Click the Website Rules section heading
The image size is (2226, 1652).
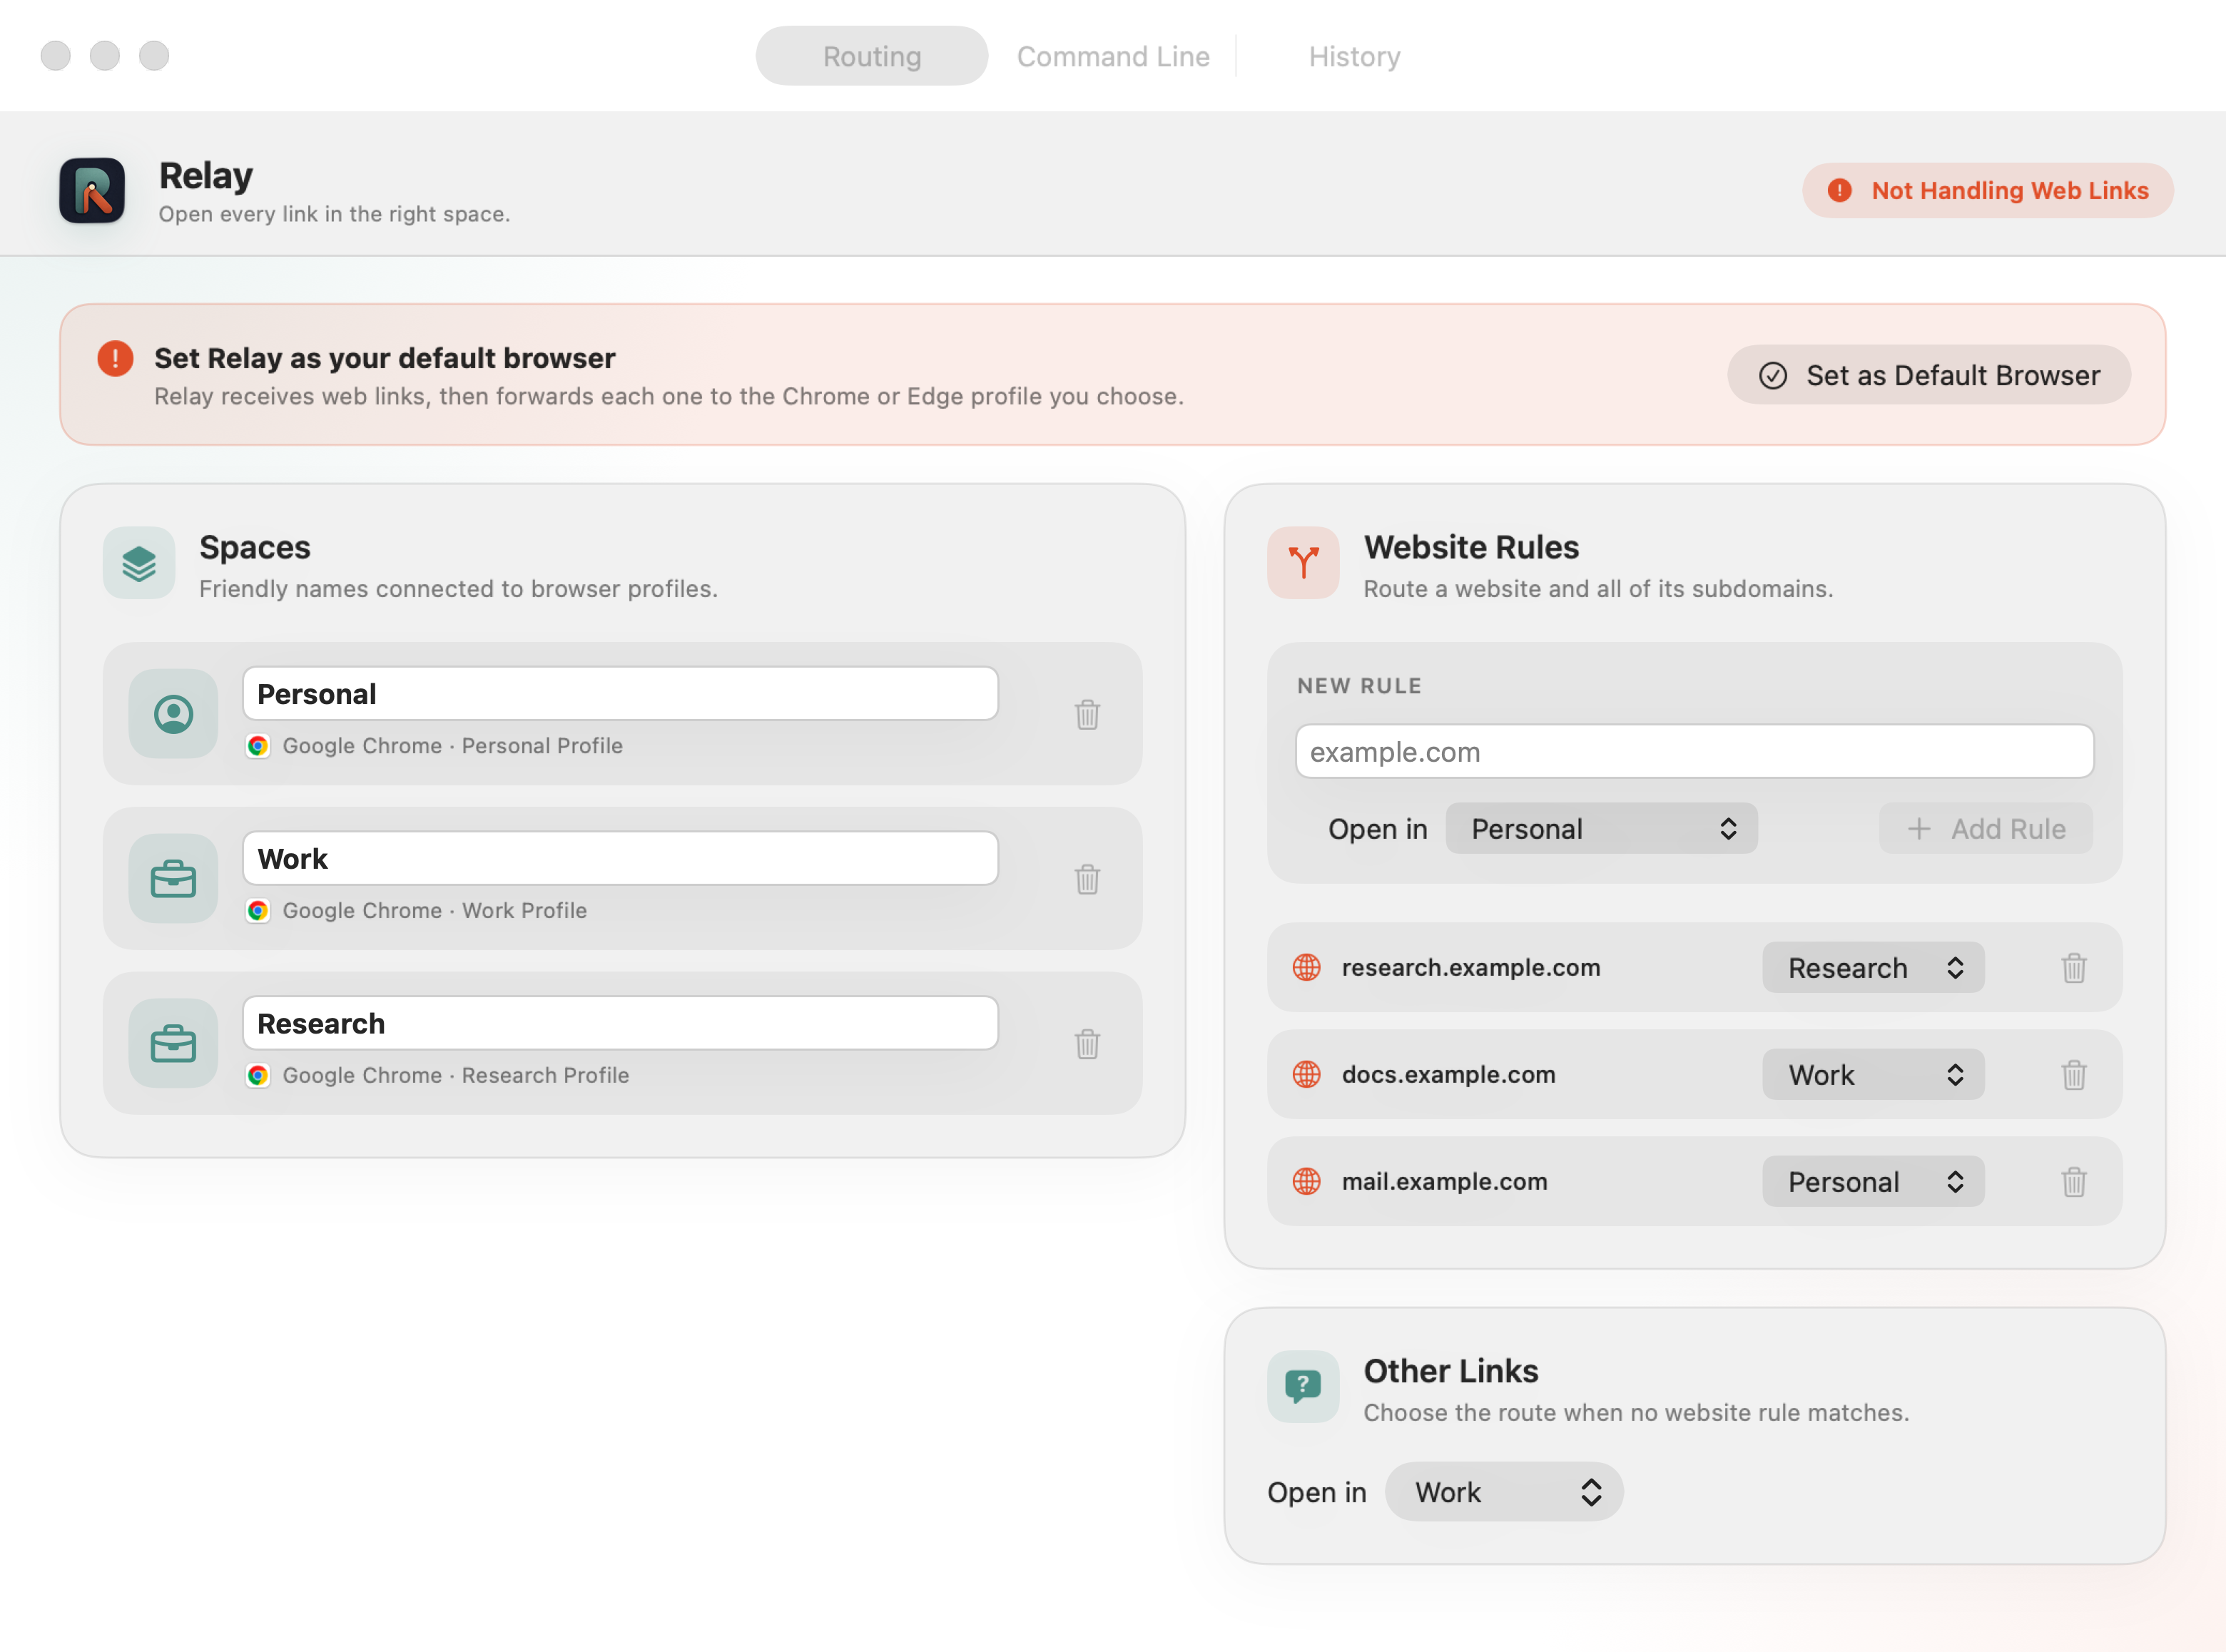pyautogui.click(x=1471, y=547)
